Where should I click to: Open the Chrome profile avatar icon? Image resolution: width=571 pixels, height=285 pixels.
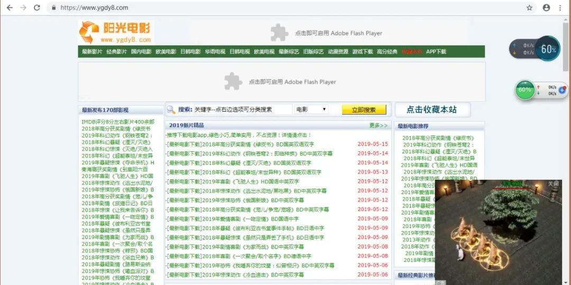coord(546,7)
